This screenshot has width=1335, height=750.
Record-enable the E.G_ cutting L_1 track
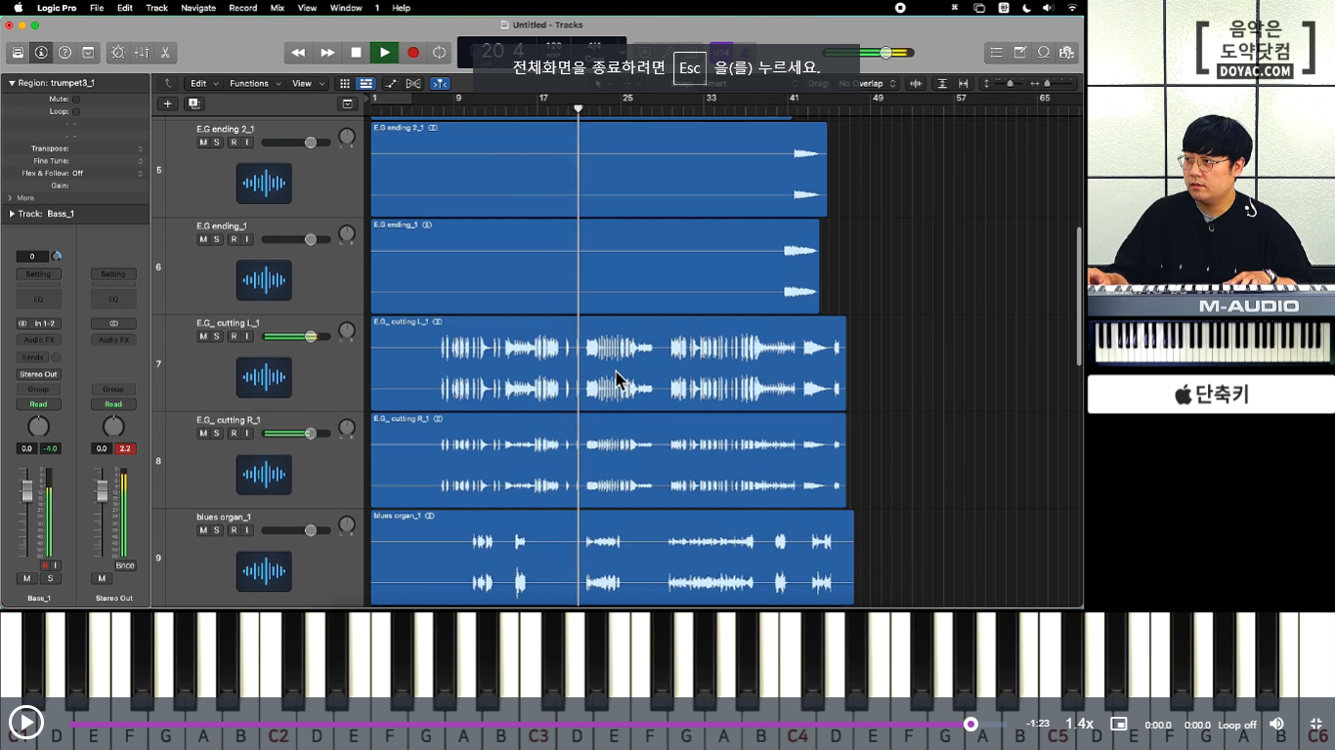coord(234,336)
